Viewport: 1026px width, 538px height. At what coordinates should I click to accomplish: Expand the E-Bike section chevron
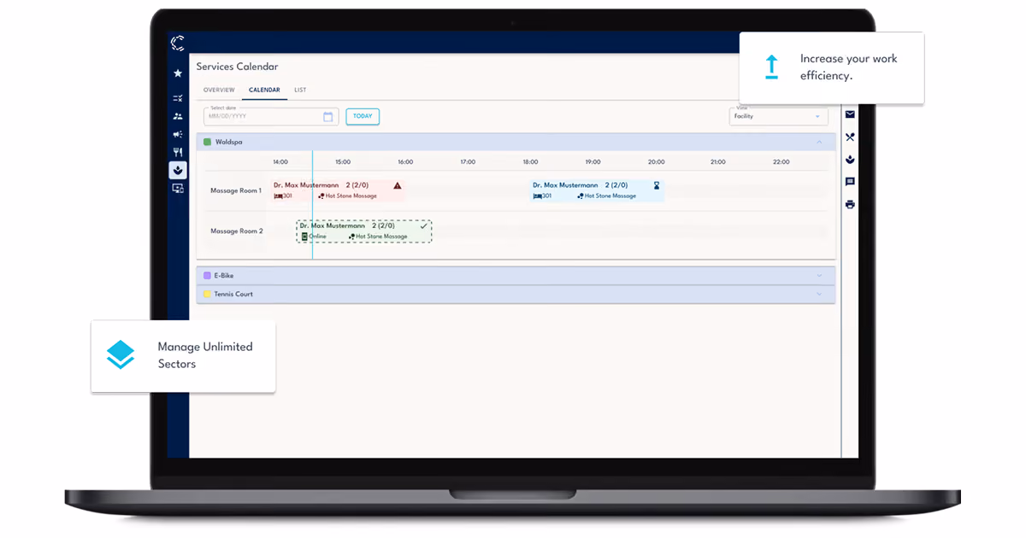(x=819, y=276)
